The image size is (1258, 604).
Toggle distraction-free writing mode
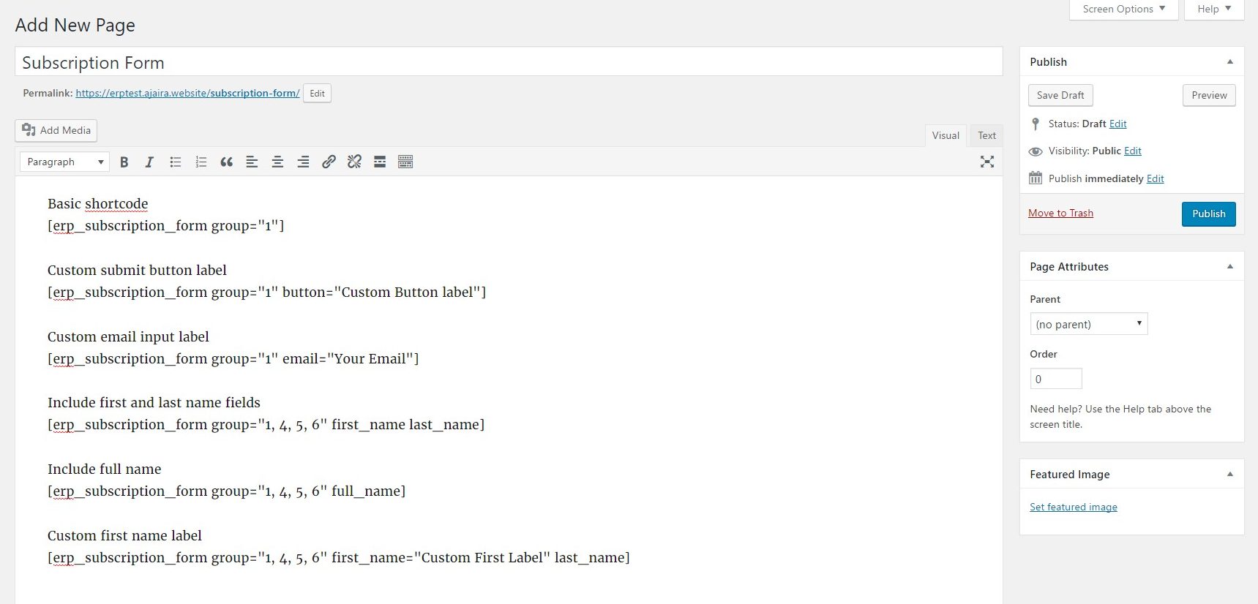(x=986, y=162)
